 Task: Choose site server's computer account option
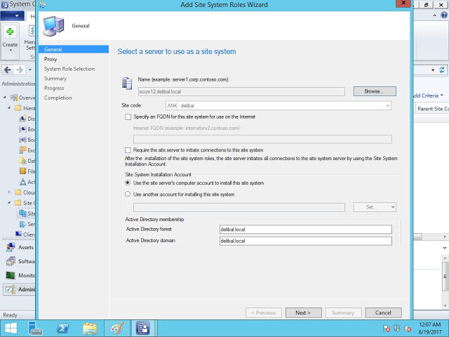[x=128, y=183]
